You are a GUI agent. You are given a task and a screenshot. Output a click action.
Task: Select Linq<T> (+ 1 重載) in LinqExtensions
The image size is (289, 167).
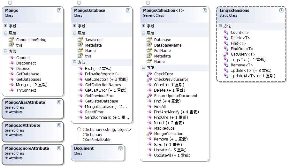click(x=248, y=59)
